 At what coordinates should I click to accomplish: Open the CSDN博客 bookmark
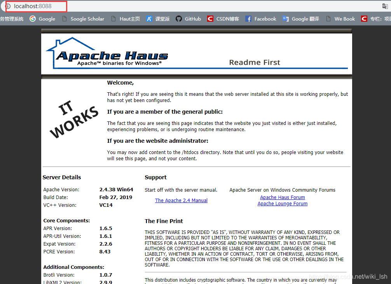pyautogui.click(x=223, y=19)
